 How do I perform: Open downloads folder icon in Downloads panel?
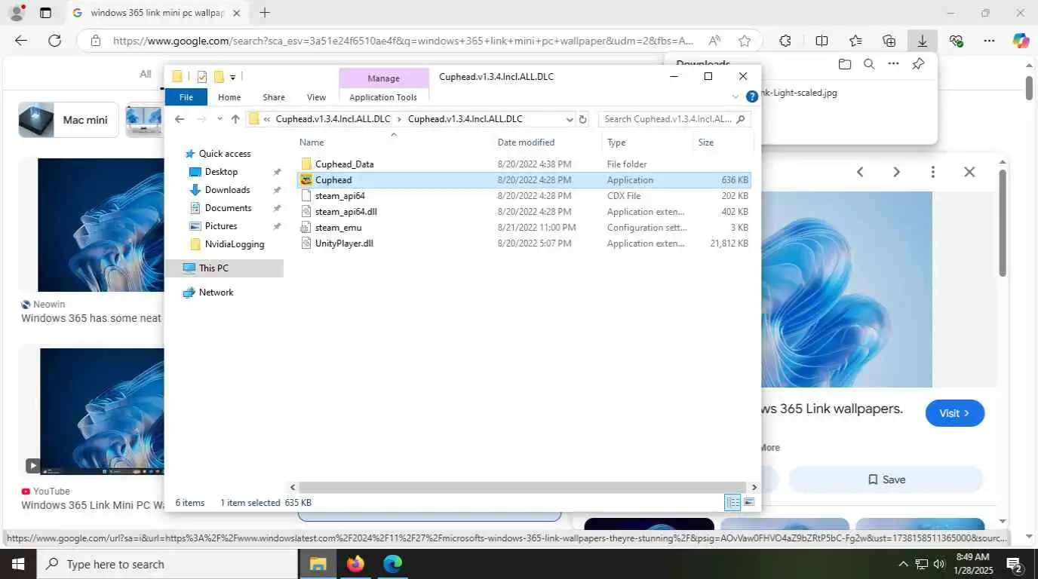tap(845, 64)
